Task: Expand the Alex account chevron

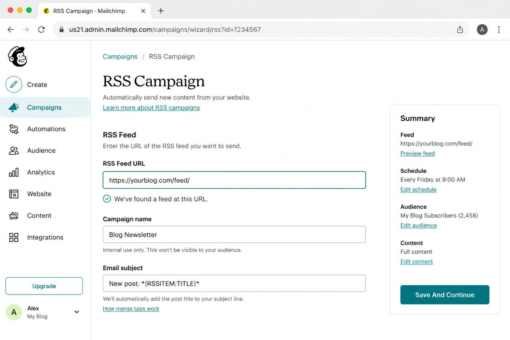Action: click(77, 312)
